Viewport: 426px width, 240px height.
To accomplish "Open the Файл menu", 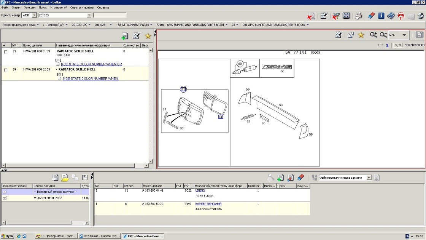I will [5, 8].
